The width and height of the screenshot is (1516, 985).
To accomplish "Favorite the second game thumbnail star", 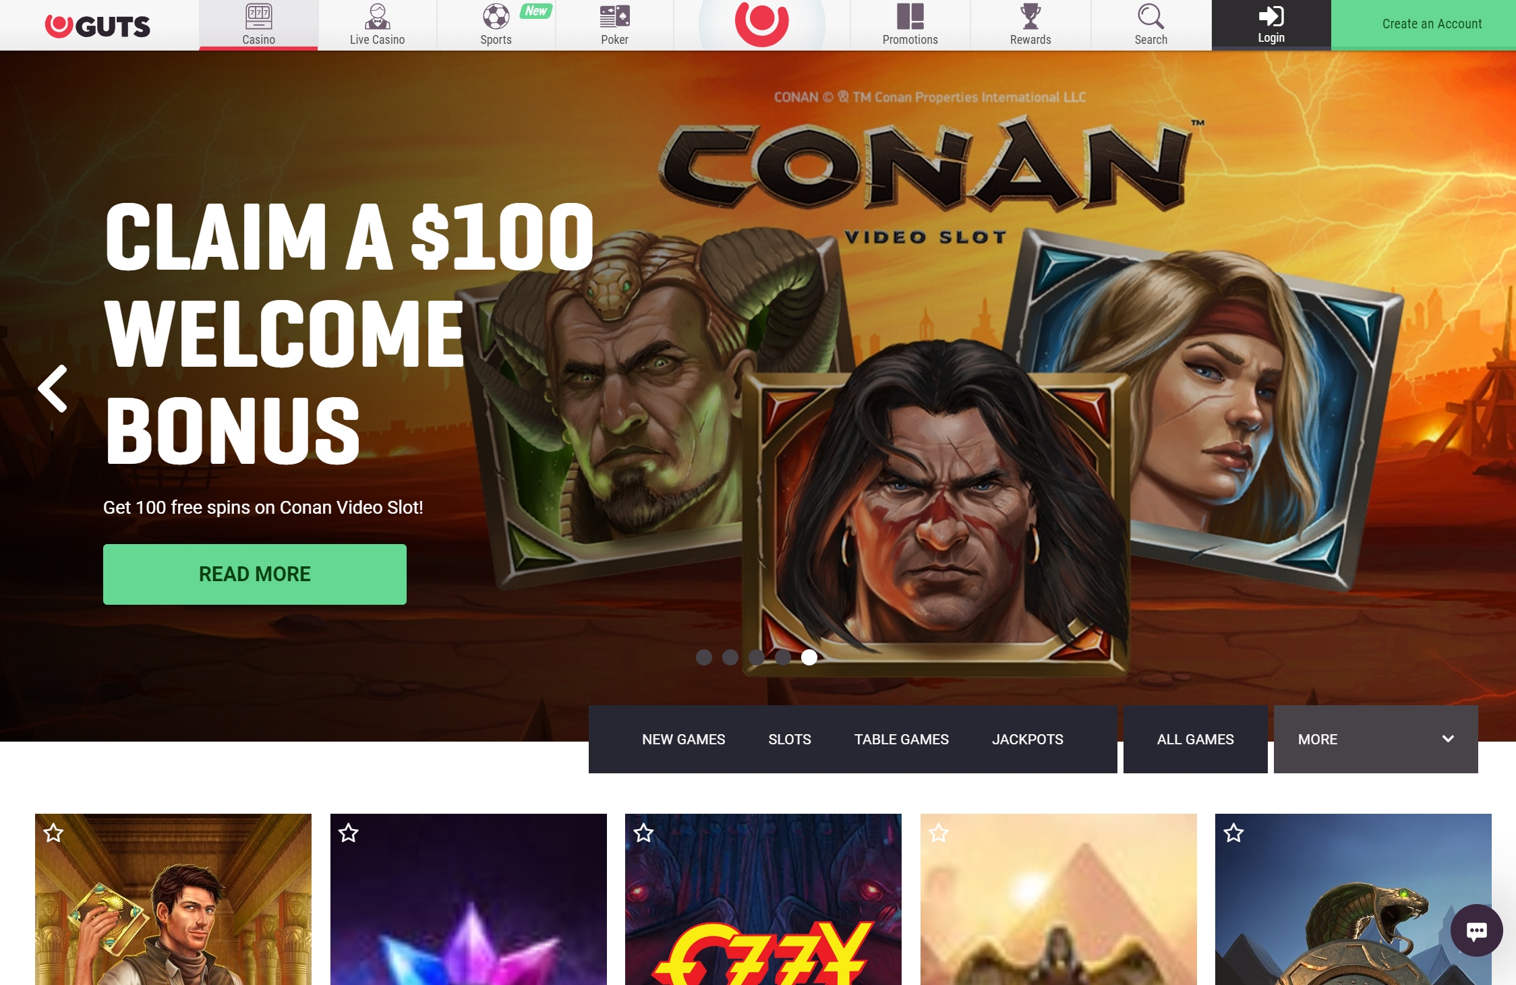I will pyautogui.click(x=349, y=833).
